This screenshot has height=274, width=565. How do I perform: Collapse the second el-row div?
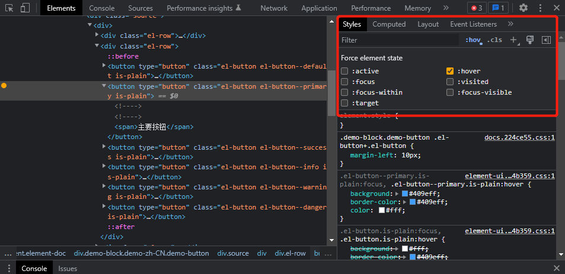97,46
